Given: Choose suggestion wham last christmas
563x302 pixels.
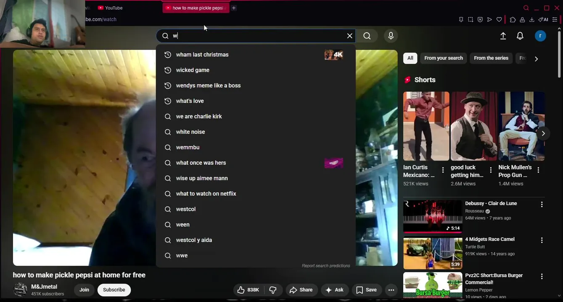Looking at the screenshot, I should [256, 55].
